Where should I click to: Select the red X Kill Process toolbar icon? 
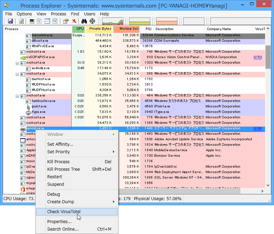point(74,21)
